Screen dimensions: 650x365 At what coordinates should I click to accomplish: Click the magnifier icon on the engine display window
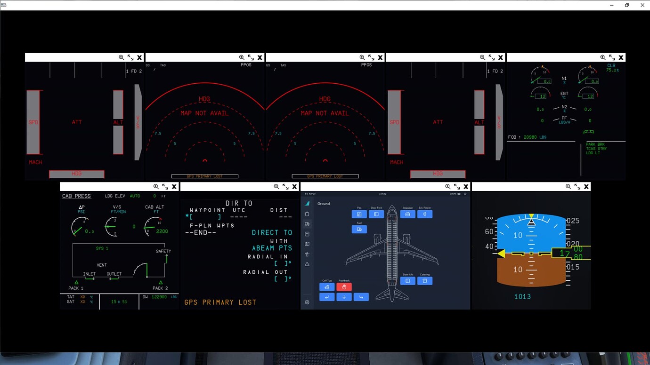click(x=603, y=57)
